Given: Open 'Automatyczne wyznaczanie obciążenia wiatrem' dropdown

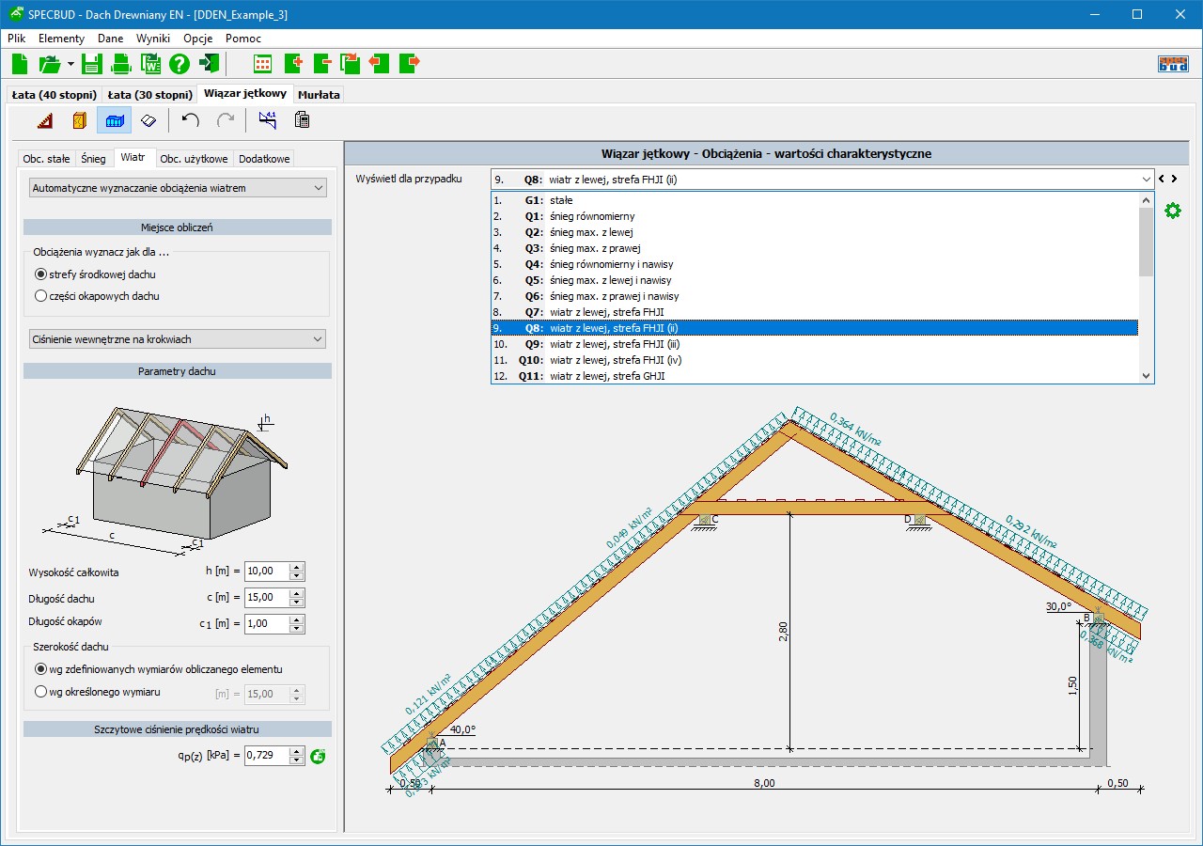Looking at the screenshot, I should (178, 188).
